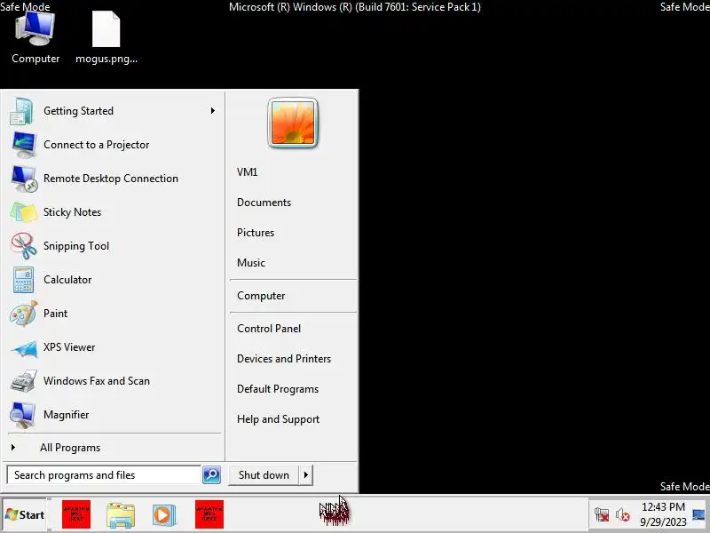Screen dimensions: 710x533
Task: Click the Getting Started icon
Action: point(21,111)
